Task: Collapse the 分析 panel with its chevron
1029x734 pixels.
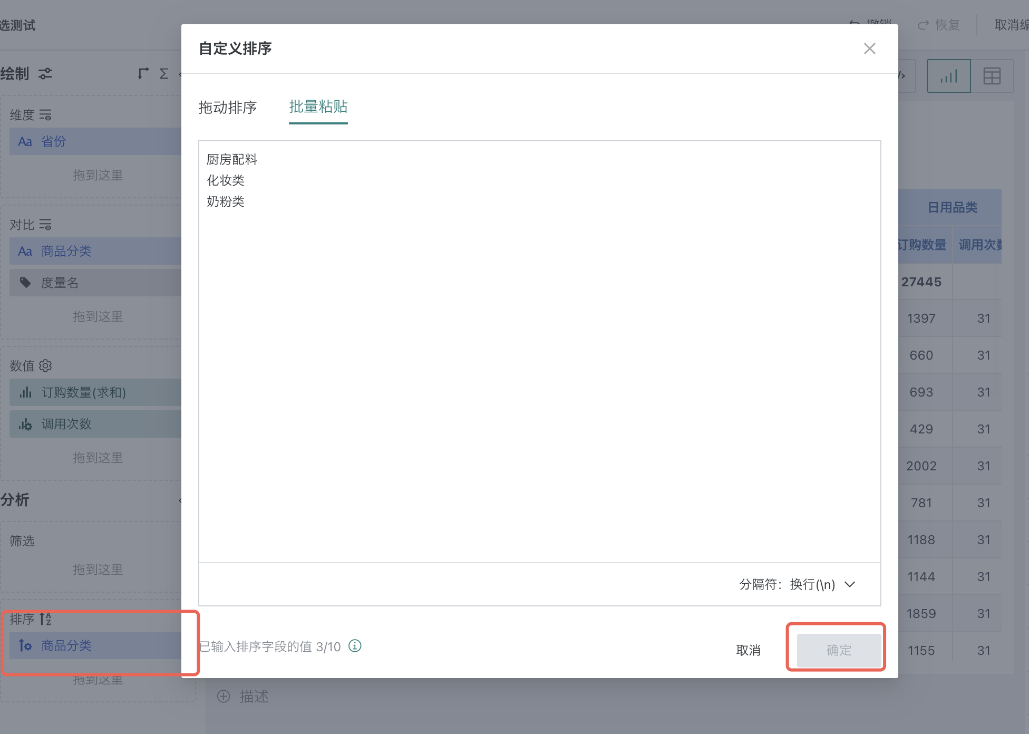Action: (x=180, y=501)
